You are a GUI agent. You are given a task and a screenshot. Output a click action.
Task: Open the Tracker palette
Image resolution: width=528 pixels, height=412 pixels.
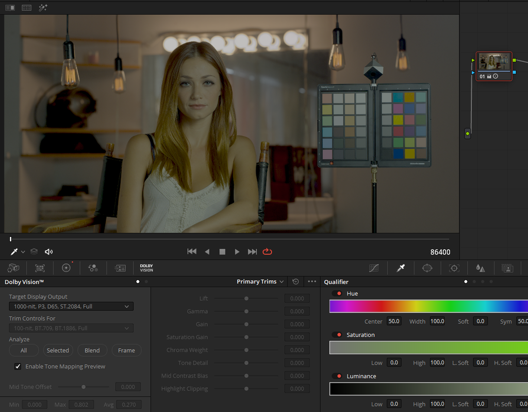(454, 268)
